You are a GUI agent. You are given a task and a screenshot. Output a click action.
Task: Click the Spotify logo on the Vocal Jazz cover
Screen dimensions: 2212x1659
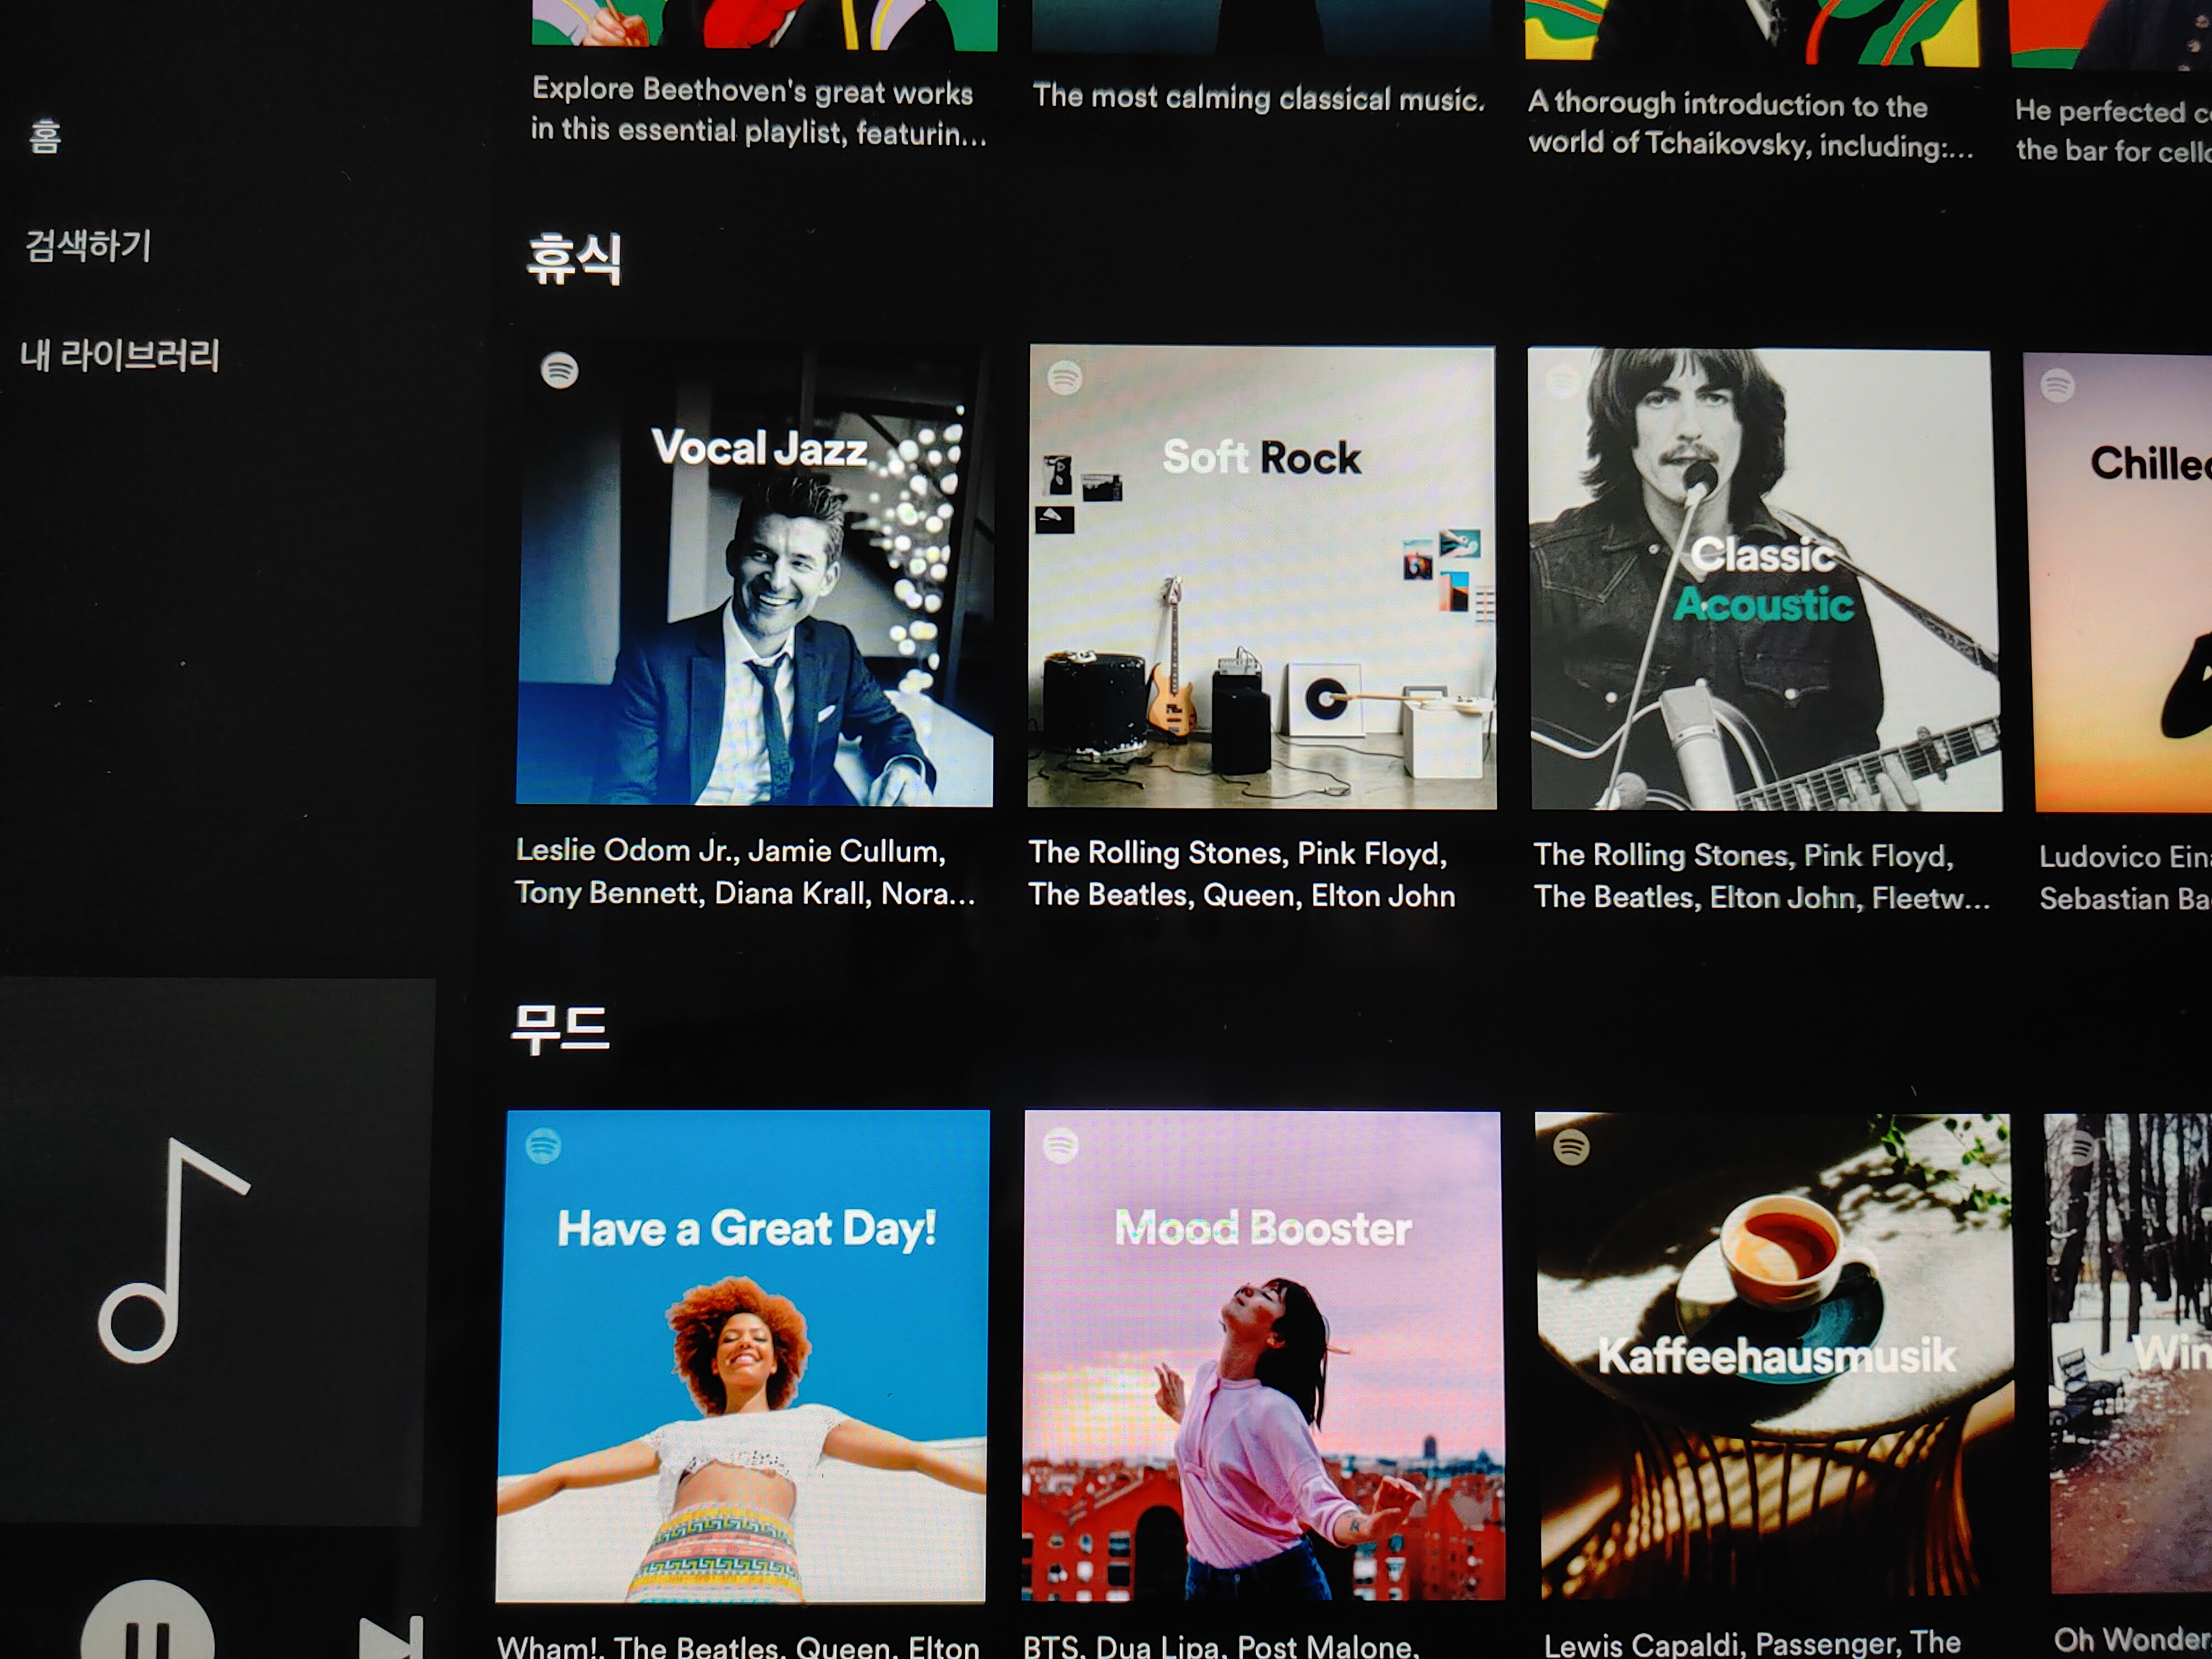[x=559, y=371]
